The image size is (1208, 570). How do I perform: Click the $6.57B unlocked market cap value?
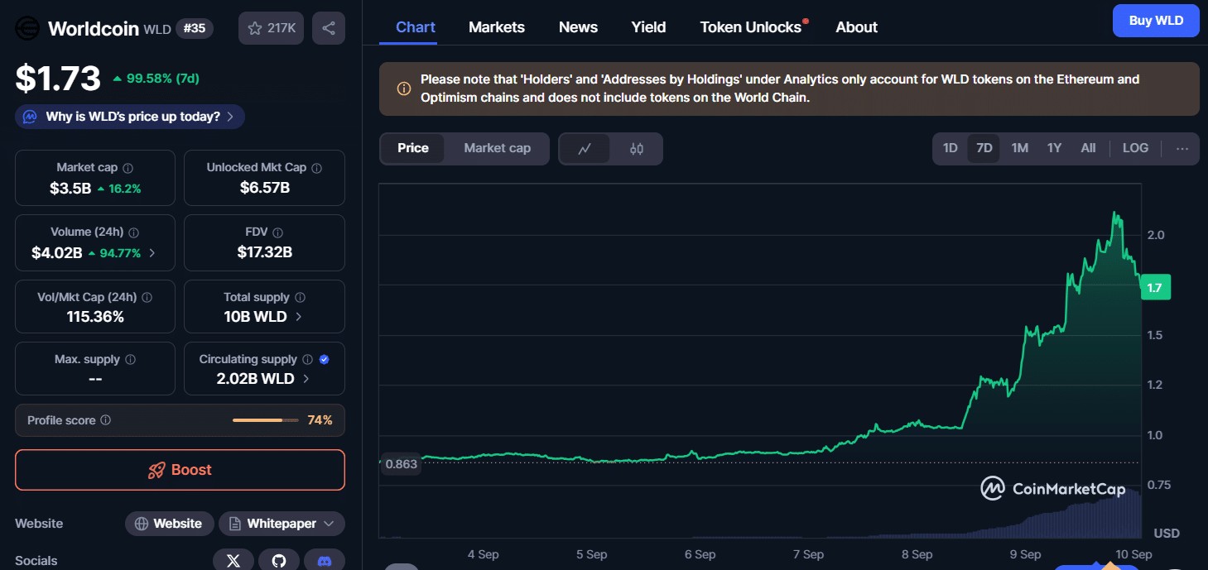coord(264,188)
